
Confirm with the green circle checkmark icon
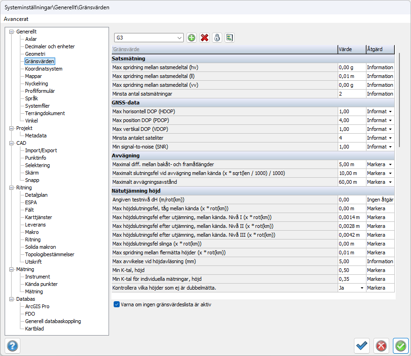pos(400,345)
